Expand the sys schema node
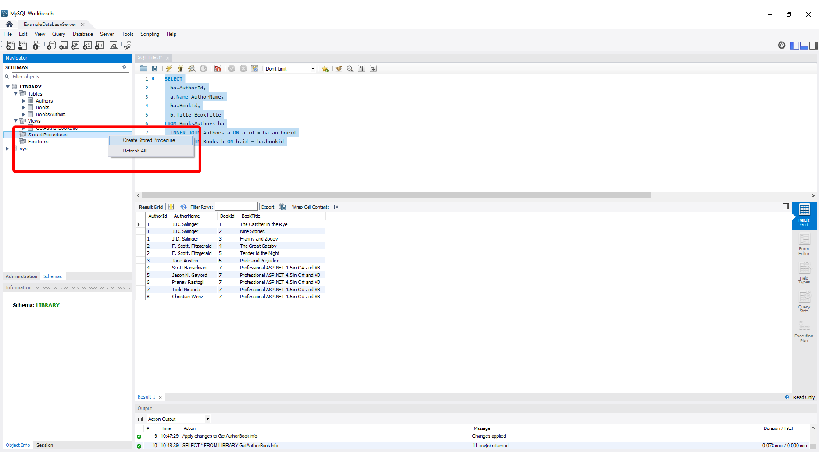This screenshot has height=460, width=819. pos(7,149)
